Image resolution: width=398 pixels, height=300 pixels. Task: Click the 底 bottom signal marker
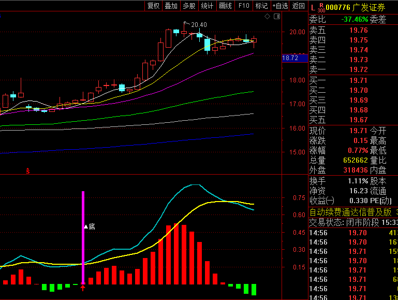click(x=89, y=226)
